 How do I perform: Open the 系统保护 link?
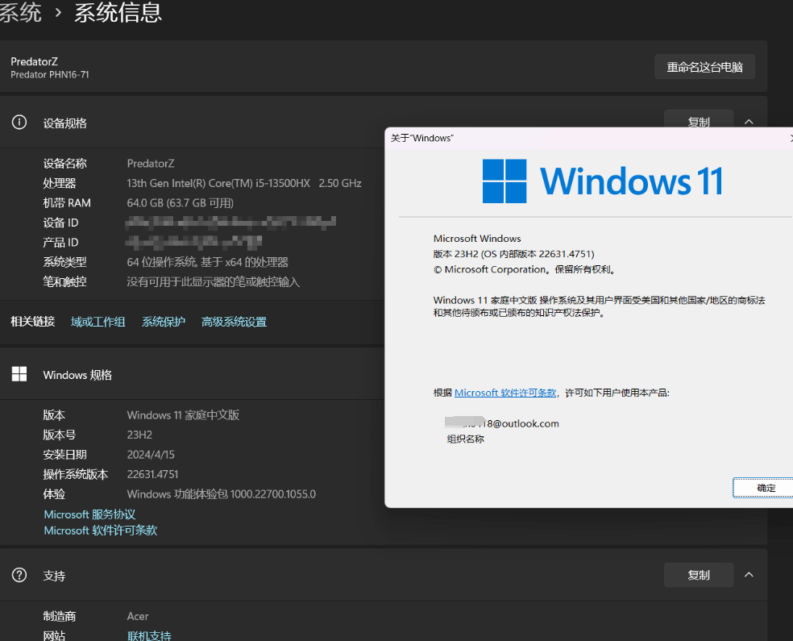(x=164, y=322)
